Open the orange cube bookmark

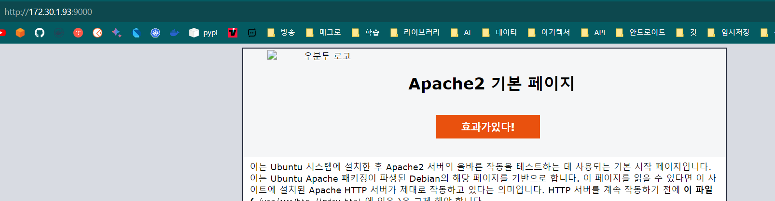[20, 33]
